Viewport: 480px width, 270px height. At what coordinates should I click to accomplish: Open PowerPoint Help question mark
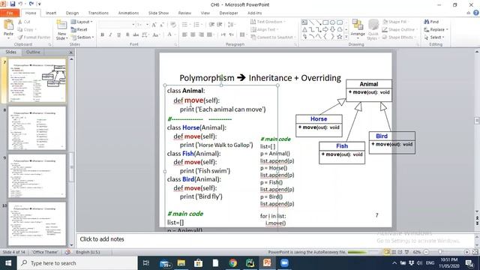pyautogui.click(x=476, y=13)
